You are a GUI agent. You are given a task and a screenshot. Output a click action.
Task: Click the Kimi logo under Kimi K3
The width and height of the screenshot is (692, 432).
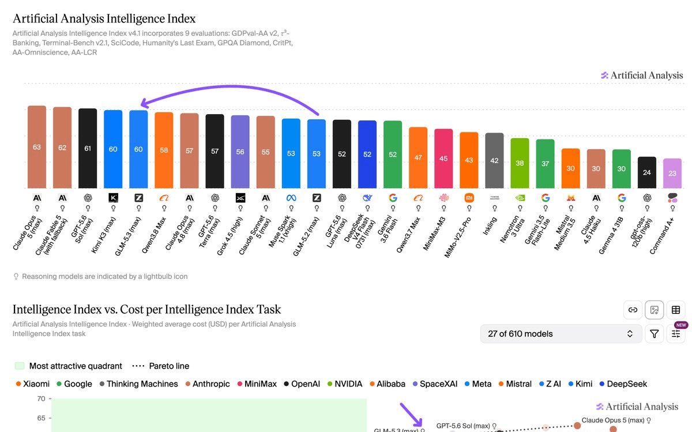click(113, 198)
